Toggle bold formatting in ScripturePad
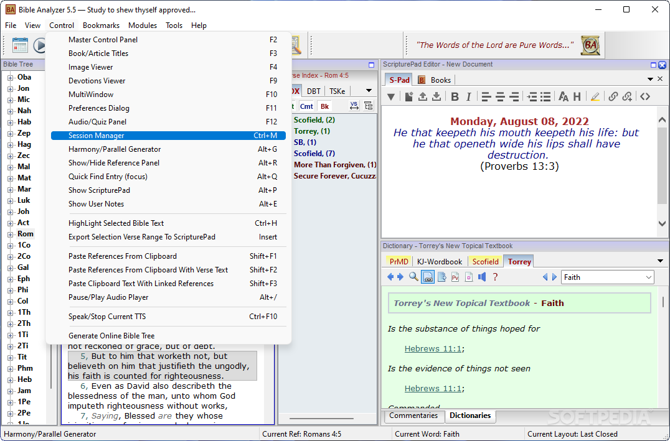The image size is (670, 441). click(455, 97)
